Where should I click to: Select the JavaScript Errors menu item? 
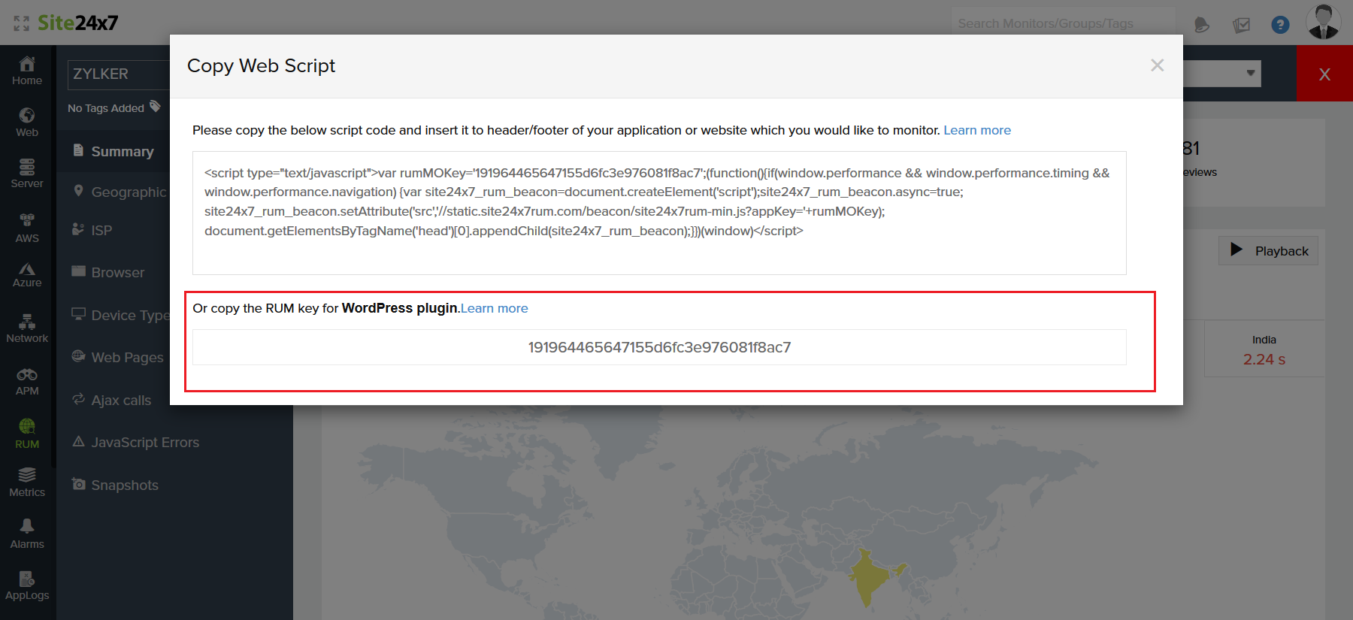click(x=135, y=442)
